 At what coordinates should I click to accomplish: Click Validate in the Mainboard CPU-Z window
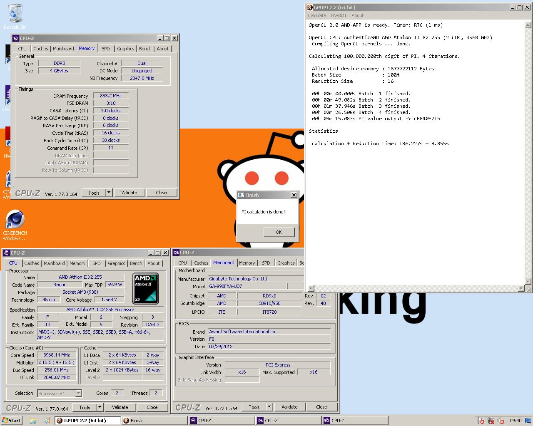pos(289,407)
